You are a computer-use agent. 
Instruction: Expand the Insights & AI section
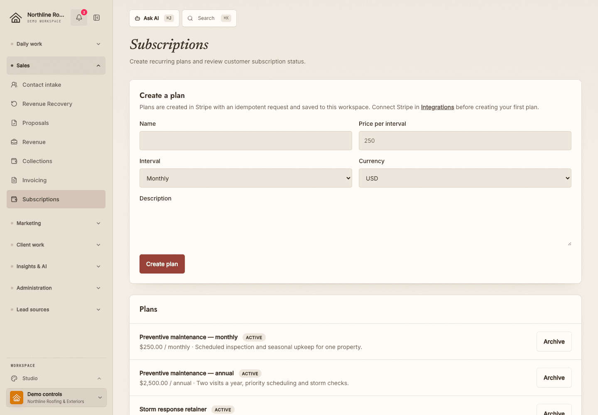click(56, 266)
